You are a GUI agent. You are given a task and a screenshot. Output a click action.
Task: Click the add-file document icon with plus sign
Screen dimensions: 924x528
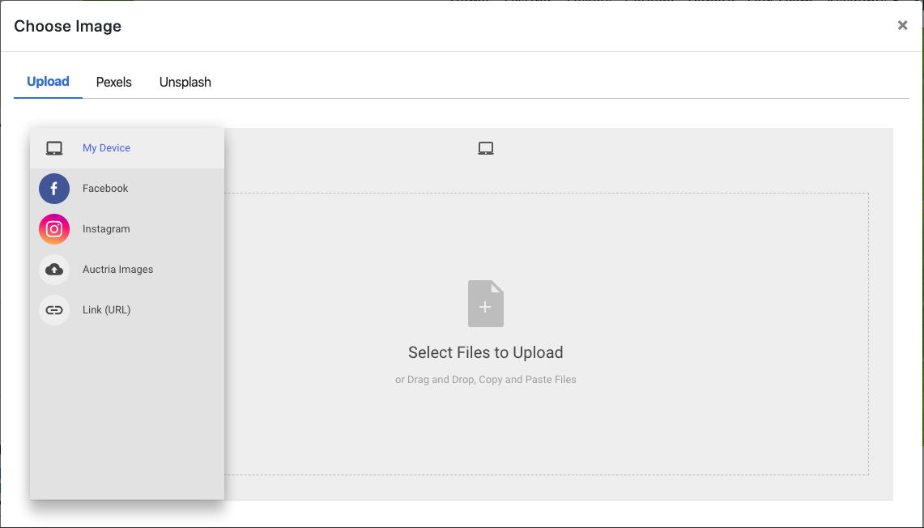click(x=486, y=304)
